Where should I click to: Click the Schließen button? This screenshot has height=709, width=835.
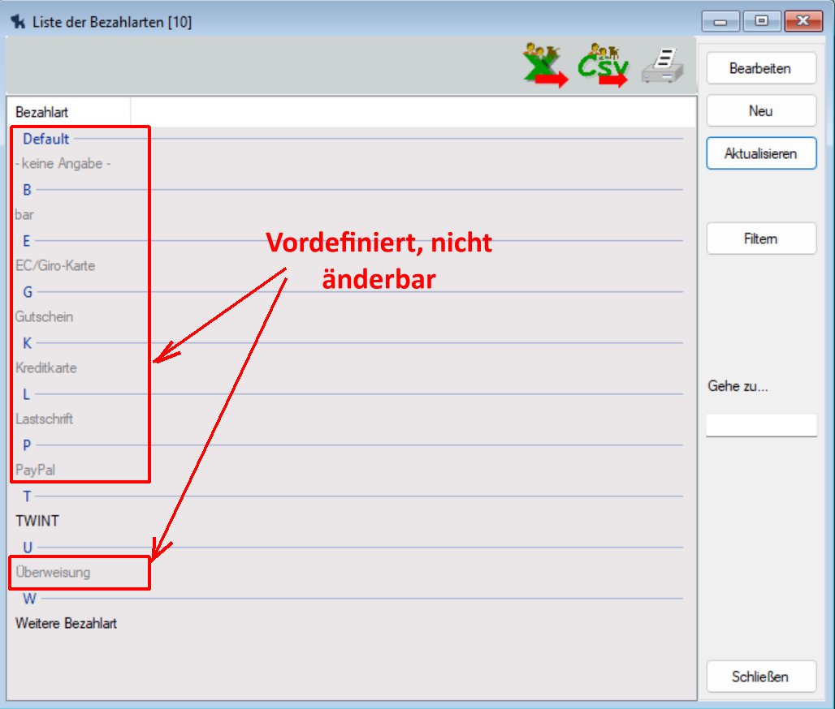(761, 677)
